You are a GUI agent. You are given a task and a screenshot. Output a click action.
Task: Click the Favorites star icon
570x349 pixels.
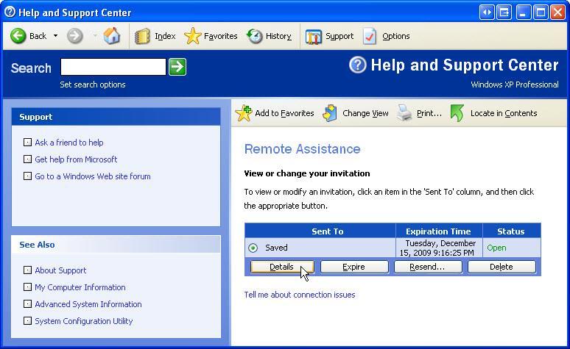tap(192, 36)
